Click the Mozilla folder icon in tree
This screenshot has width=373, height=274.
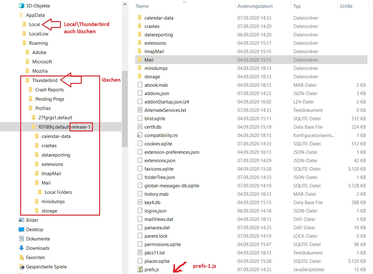[27, 71]
